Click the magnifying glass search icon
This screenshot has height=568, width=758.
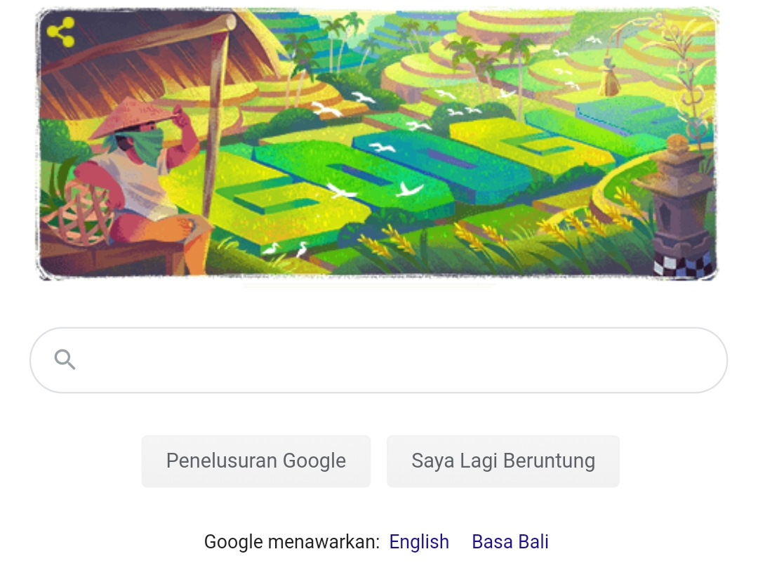(x=65, y=359)
